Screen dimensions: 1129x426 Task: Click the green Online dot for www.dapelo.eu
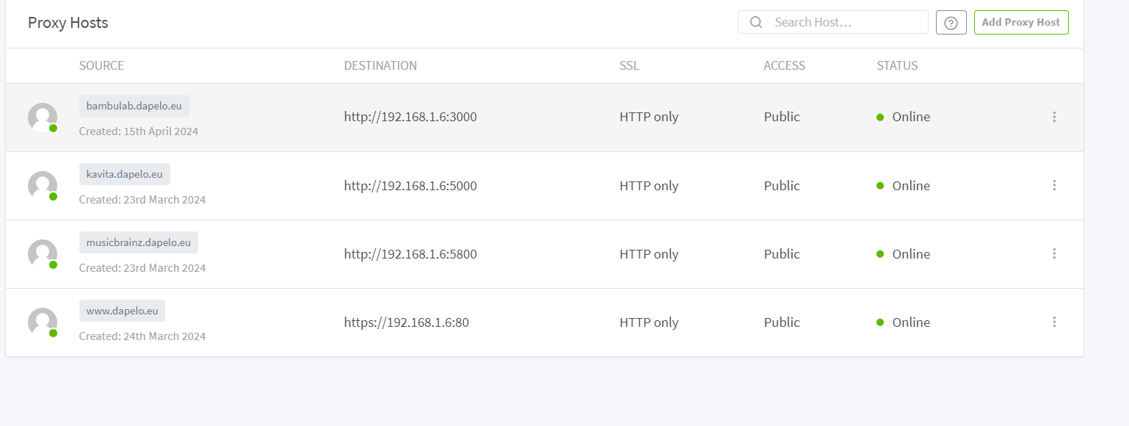880,322
